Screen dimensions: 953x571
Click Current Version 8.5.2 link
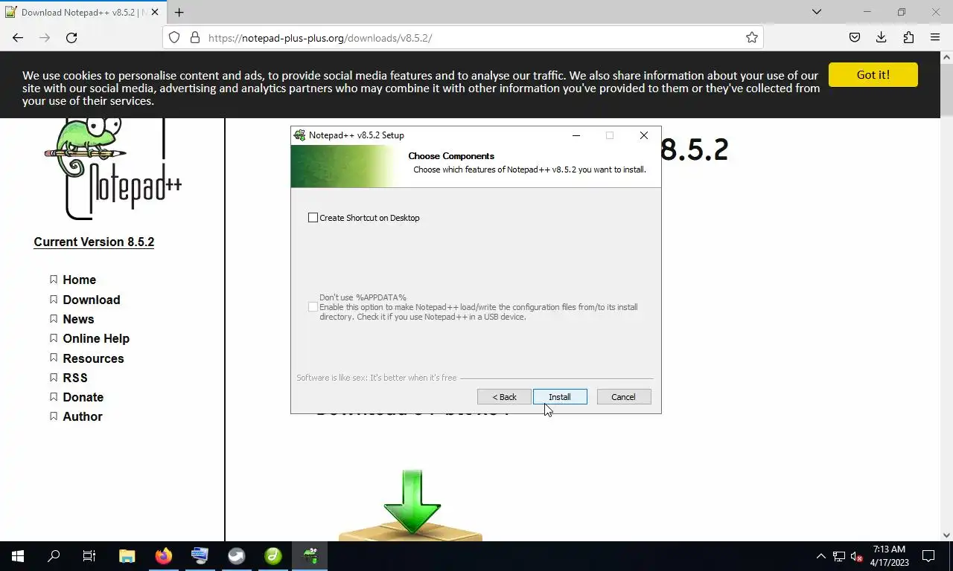pos(94,242)
